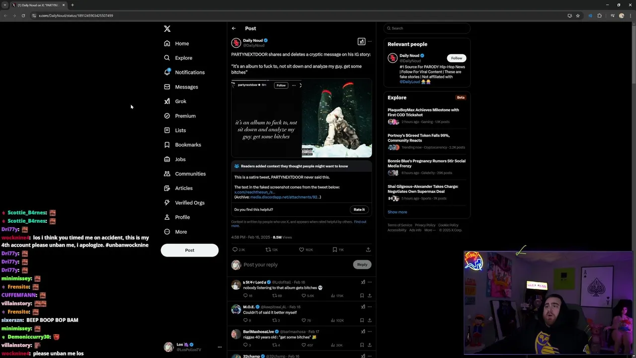Open the browser extensions puzzle icon
Viewport: 636px width, 358px height.
coord(599,15)
